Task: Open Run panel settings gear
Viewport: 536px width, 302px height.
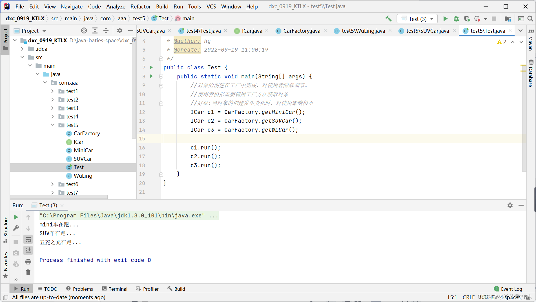Action: (x=510, y=205)
